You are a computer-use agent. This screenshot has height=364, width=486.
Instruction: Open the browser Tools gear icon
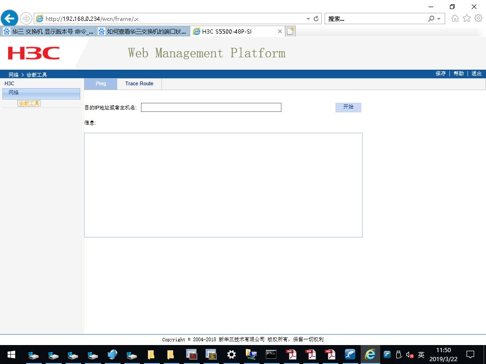coord(478,18)
